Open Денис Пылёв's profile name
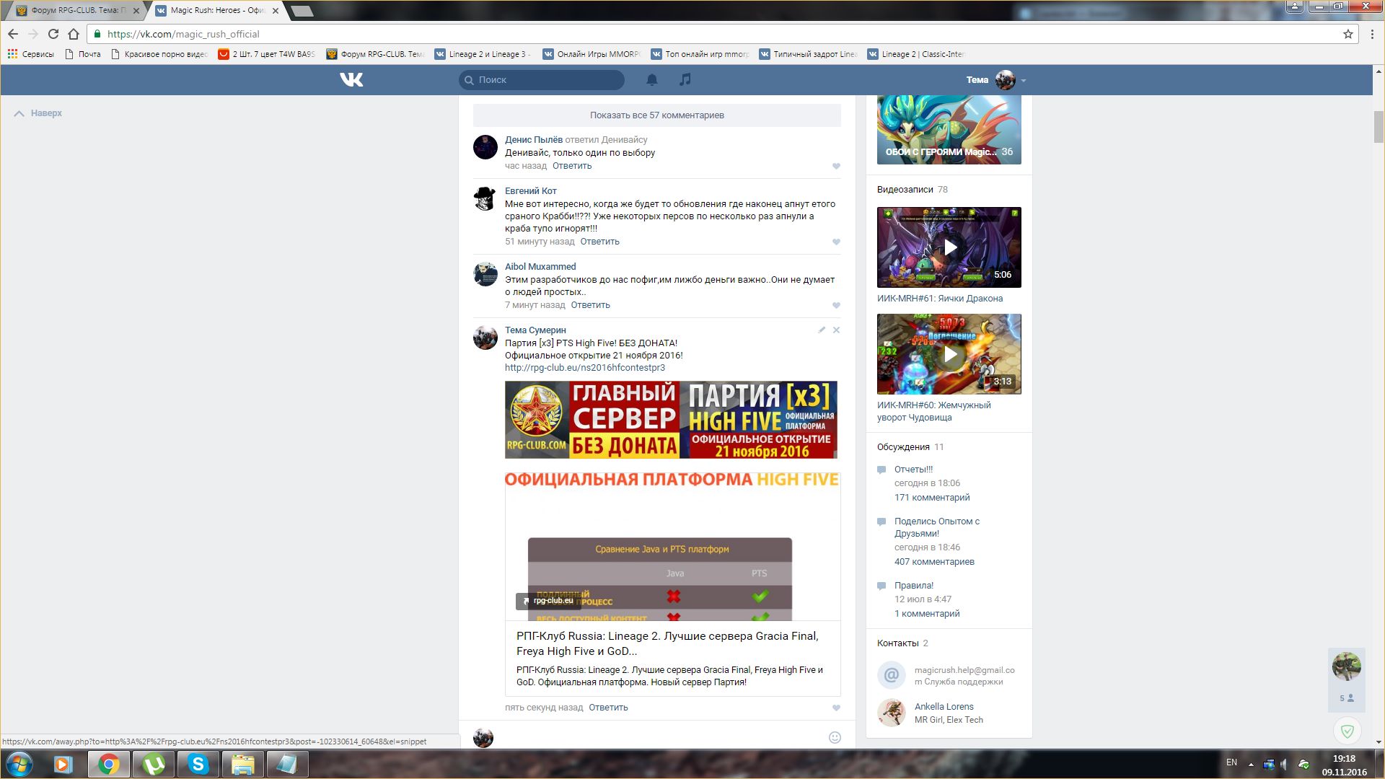The image size is (1385, 779). click(x=534, y=140)
